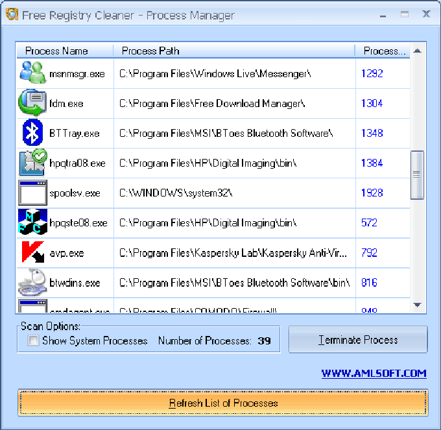This screenshot has width=441, height=430.
Task: Open the WWW.AMLSOFT.COM link
Action: tap(374, 373)
